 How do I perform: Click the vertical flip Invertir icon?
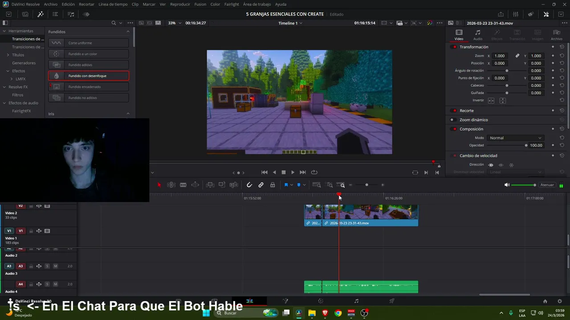[502, 100]
